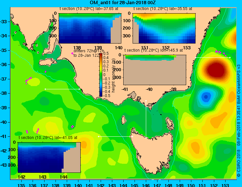Click the 0.5 color bar tick label
The image size is (242, 187).
pos(106,54)
